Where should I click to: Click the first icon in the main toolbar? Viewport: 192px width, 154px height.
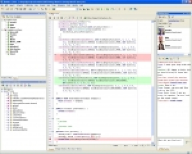(x=2, y=9)
